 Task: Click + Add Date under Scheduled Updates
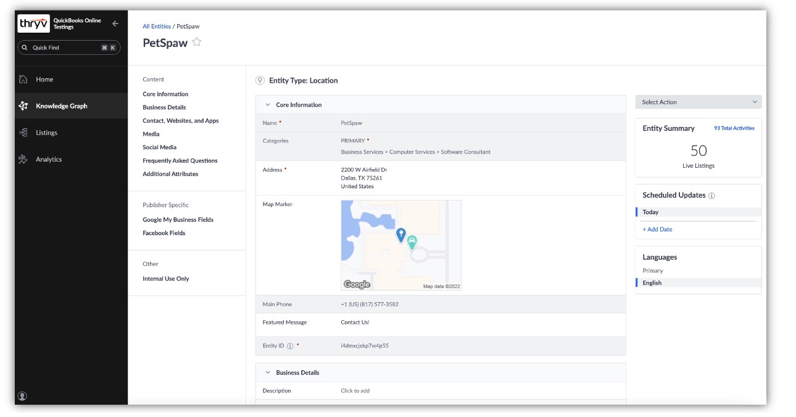coord(657,229)
